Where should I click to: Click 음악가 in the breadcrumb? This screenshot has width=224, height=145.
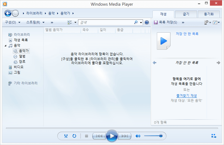(65, 13)
